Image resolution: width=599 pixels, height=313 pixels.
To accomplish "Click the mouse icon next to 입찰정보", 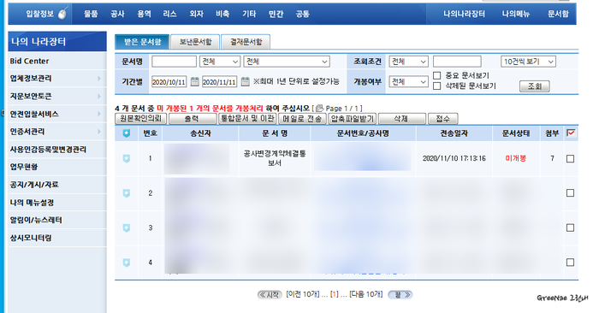I will tap(63, 14).
